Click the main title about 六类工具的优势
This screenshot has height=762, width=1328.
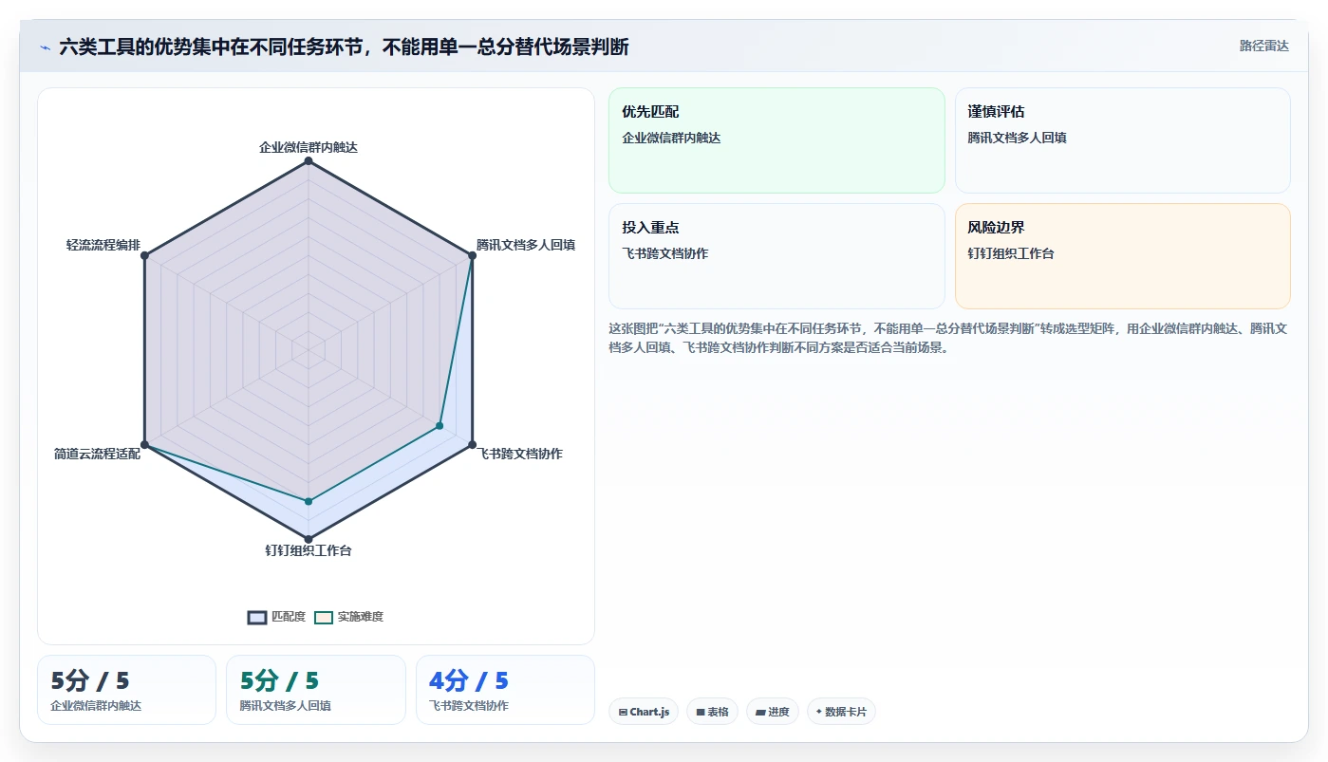(344, 46)
